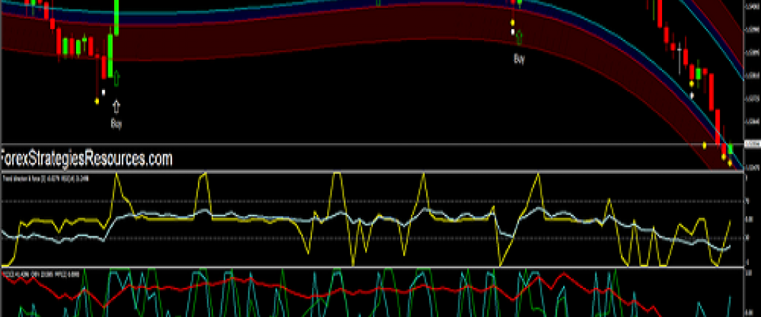Screen dimensions: 761x317
Task: Click the yellow dot above the center green arrow
Action: (x=512, y=22)
